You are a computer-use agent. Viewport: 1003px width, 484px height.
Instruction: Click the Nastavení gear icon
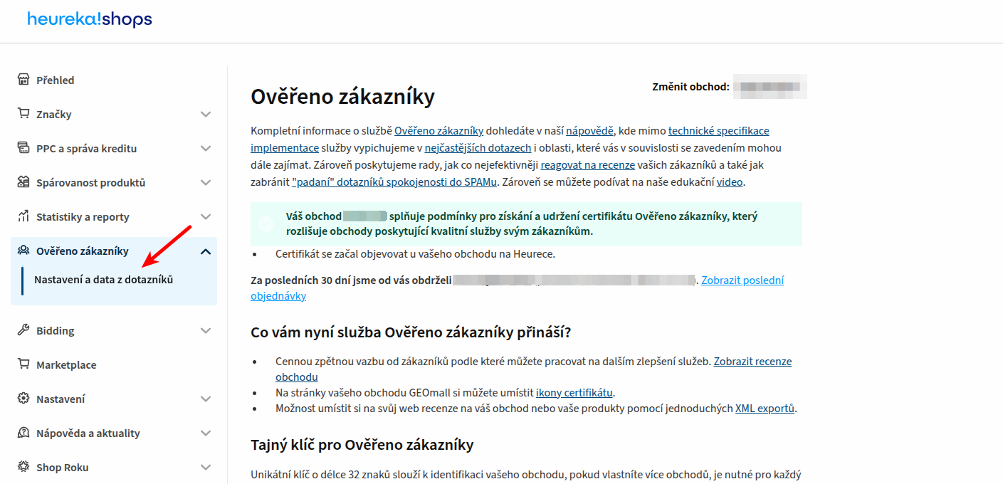(x=23, y=399)
